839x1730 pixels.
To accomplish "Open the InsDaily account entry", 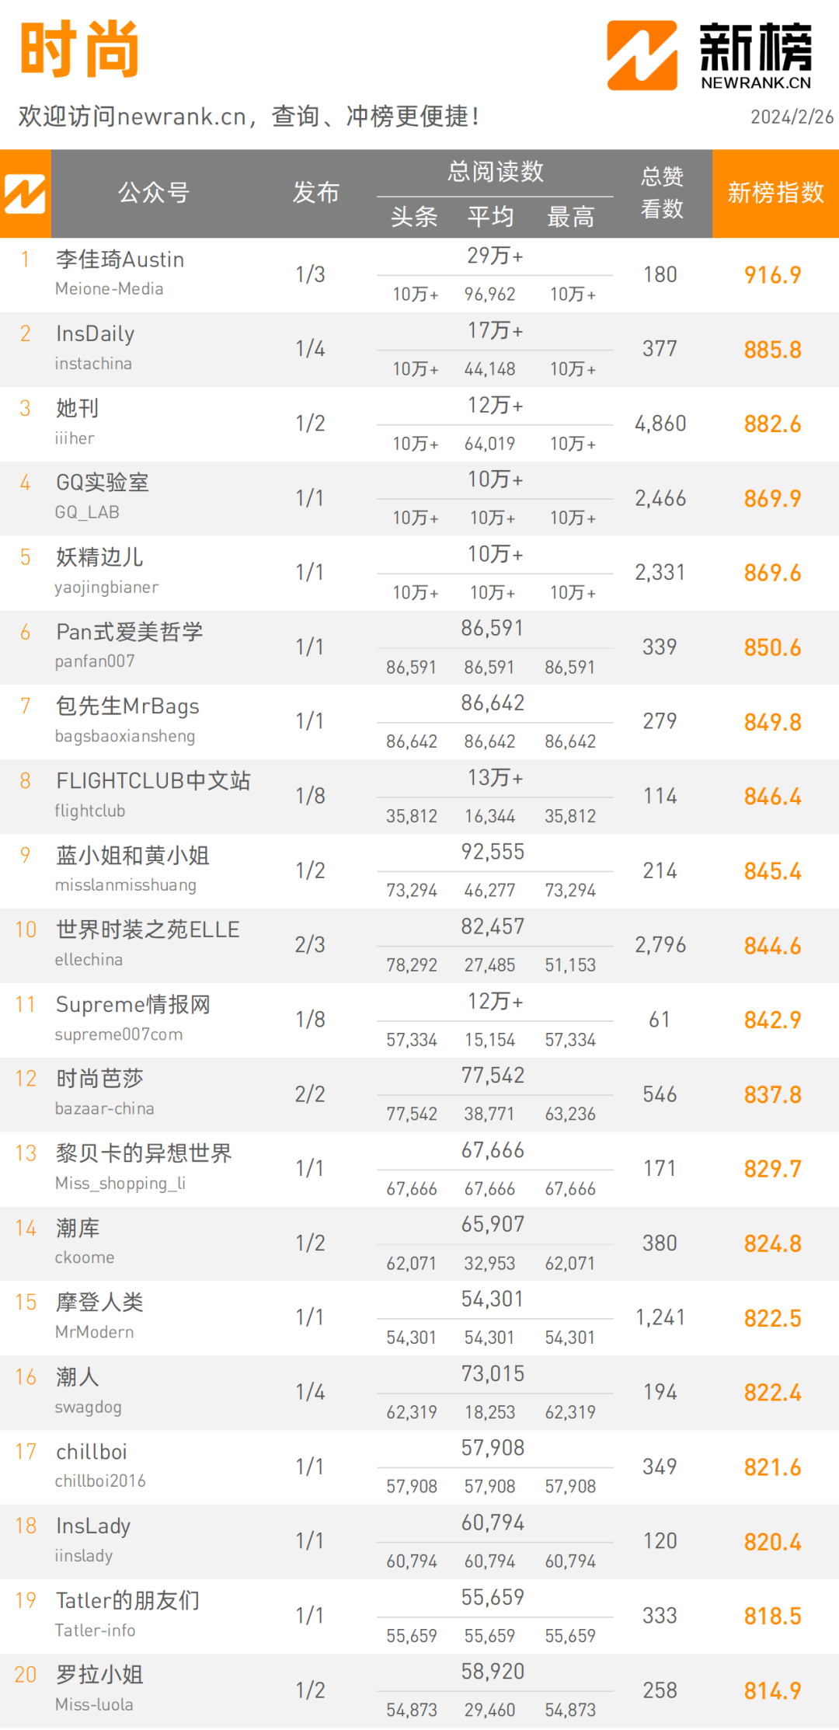I will [95, 334].
